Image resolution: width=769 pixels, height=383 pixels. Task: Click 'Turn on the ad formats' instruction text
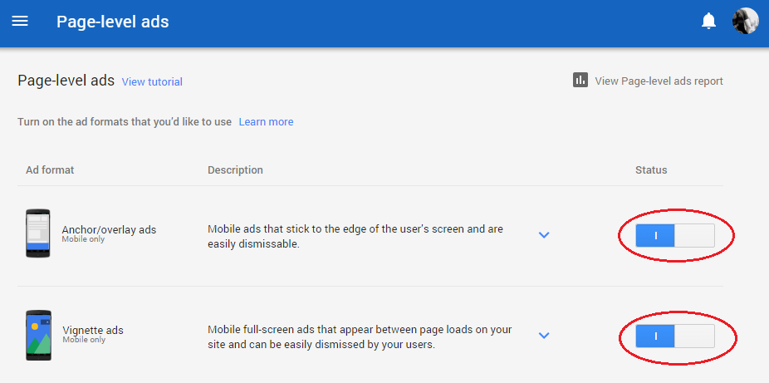125,121
